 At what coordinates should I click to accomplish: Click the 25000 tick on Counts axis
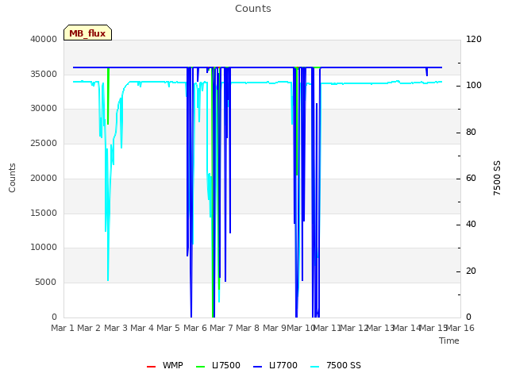point(44,143)
